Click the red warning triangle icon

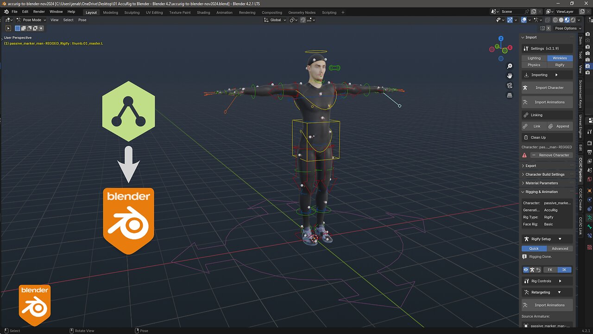[x=524, y=155]
